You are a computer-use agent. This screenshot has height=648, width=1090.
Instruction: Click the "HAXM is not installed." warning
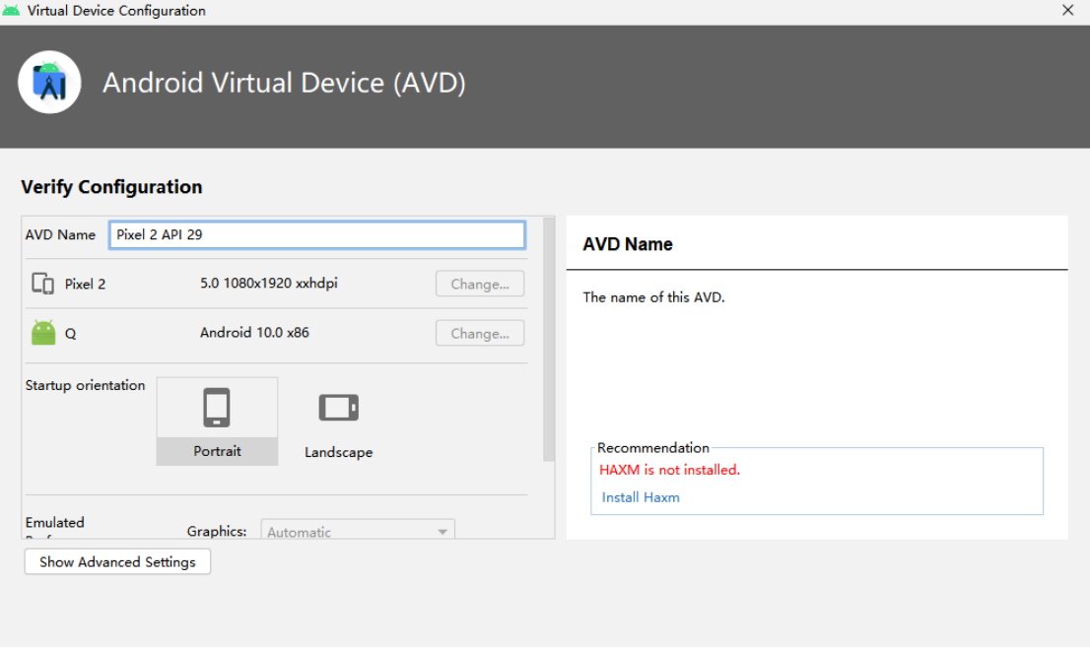[669, 470]
